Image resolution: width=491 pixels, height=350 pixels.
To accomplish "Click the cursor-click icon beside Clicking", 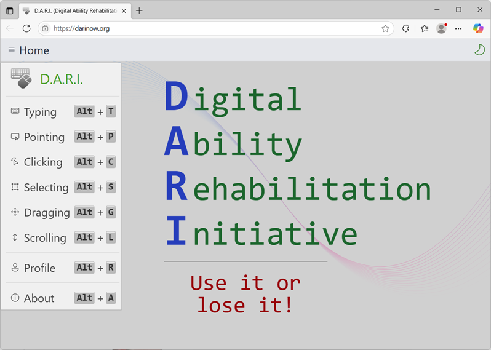I will click(x=15, y=162).
